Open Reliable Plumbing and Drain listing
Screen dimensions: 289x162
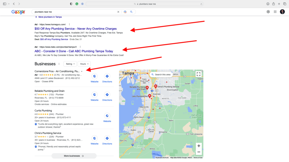coord(49,91)
